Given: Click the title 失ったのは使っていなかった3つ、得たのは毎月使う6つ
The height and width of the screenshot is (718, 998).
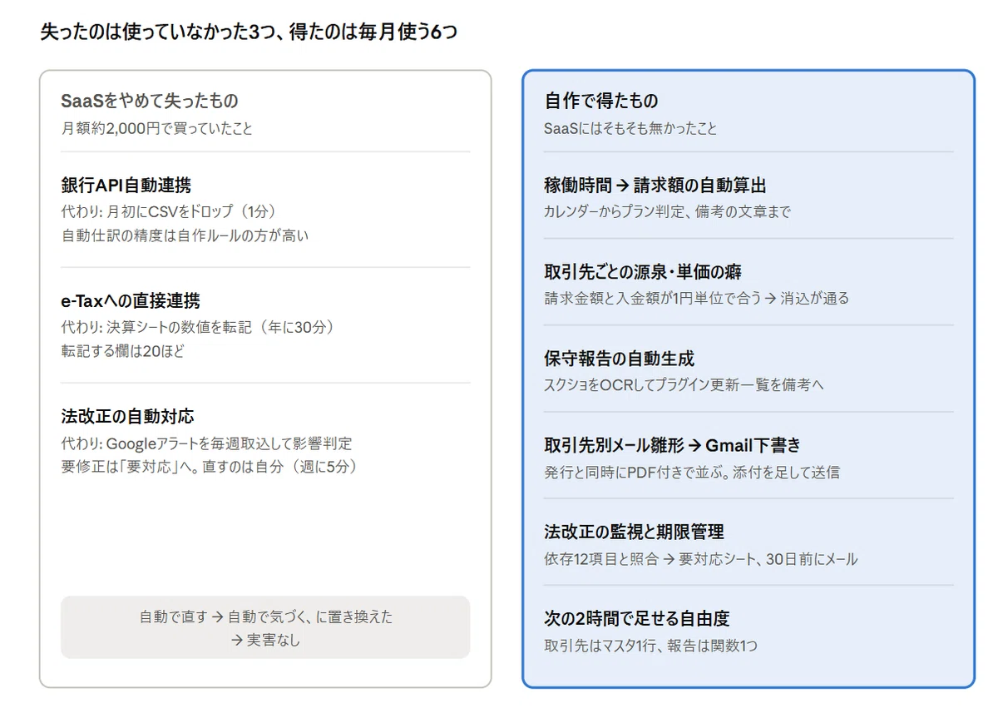Looking at the screenshot, I should 248,32.
